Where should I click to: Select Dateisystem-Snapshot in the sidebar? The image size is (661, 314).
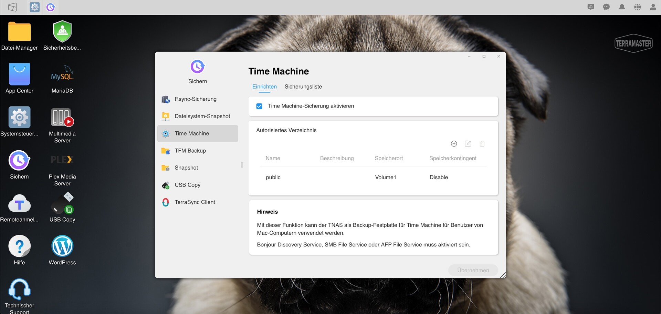(x=198, y=117)
